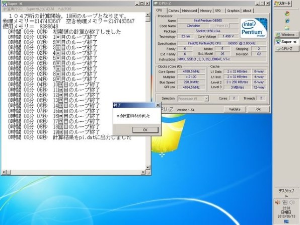Switch to the Memory tab

[x=206, y=11]
